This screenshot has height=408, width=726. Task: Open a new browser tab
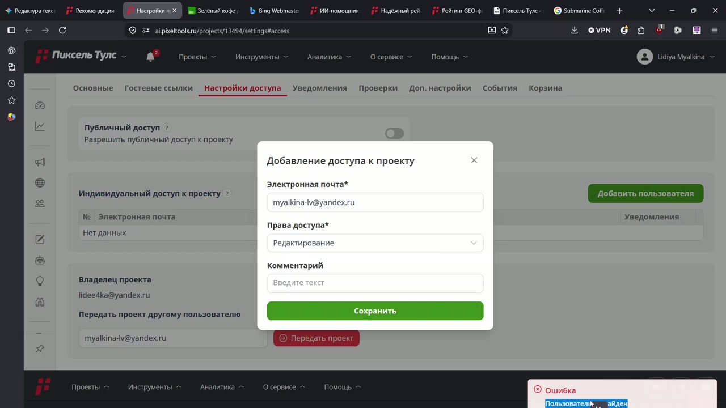(619, 11)
